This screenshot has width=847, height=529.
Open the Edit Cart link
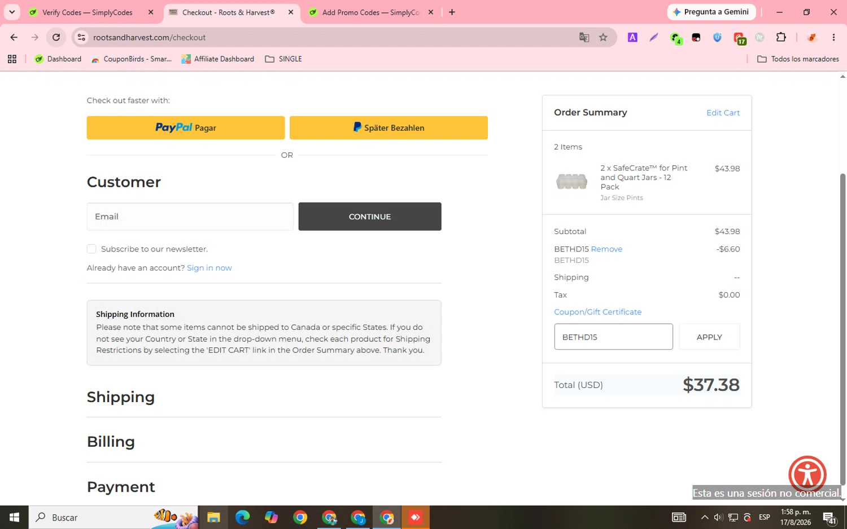click(x=723, y=113)
